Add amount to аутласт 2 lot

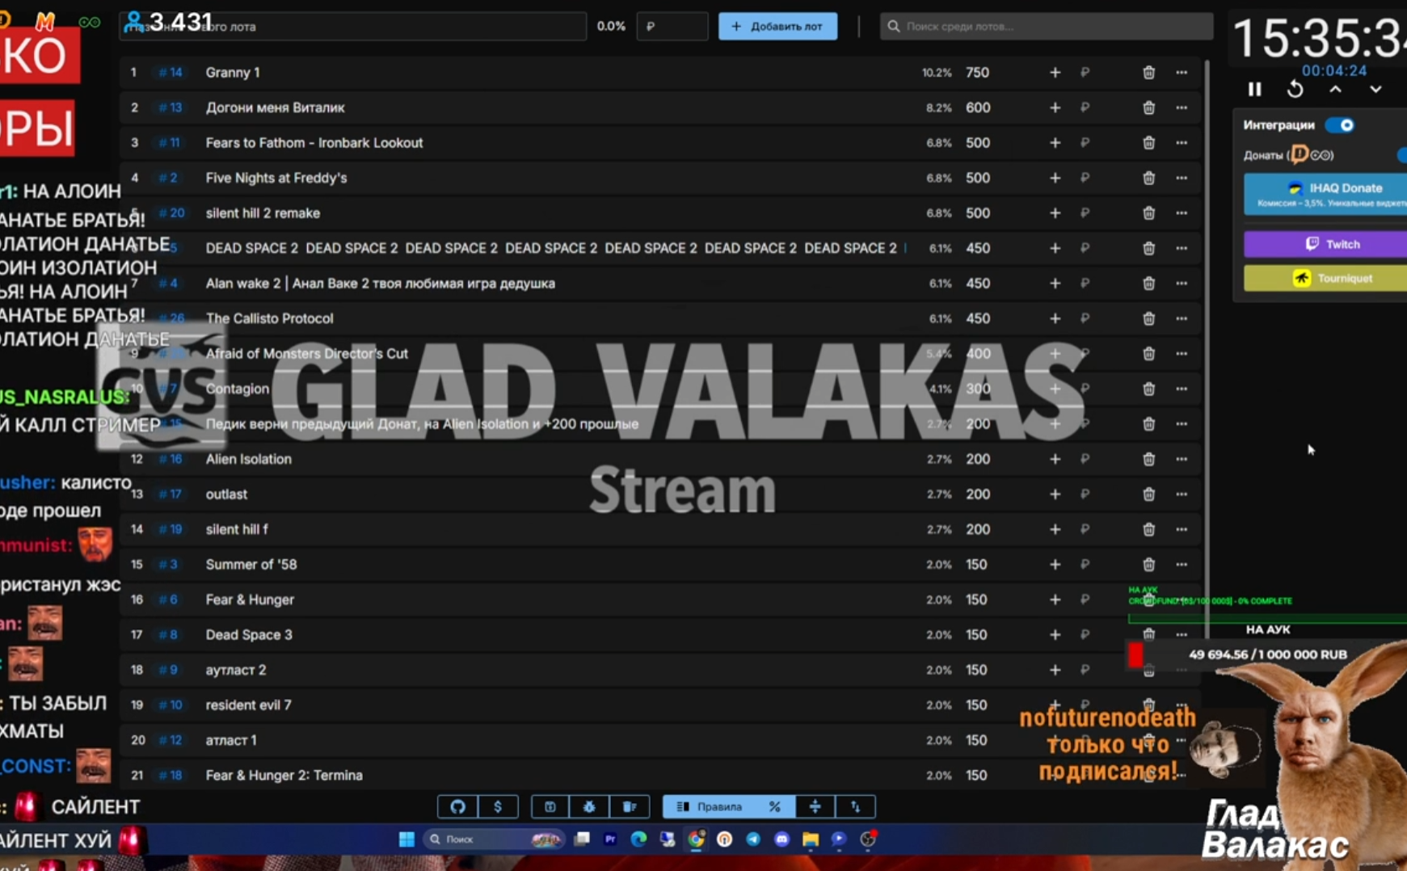pyautogui.click(x=1055, y=670)
